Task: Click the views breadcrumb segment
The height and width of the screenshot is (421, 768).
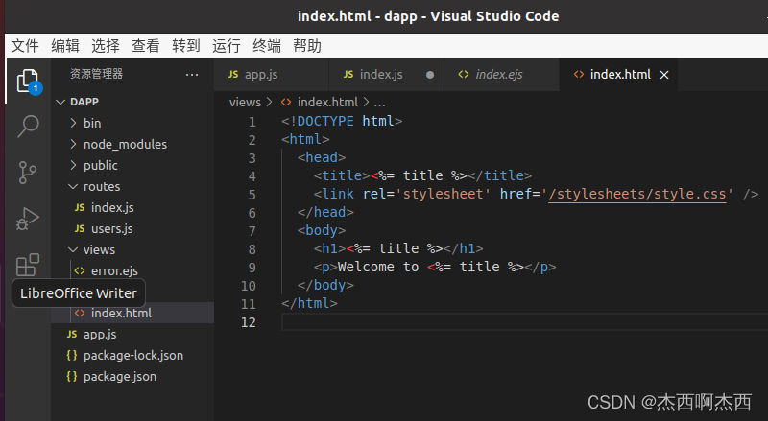Action: (245, 103)
